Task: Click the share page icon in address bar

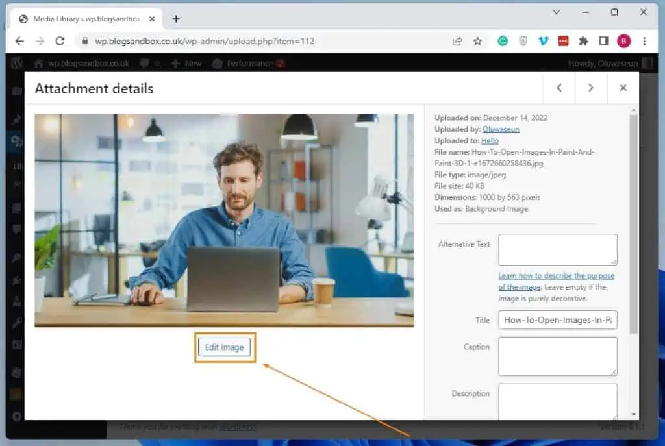Action: click(457, 41)
